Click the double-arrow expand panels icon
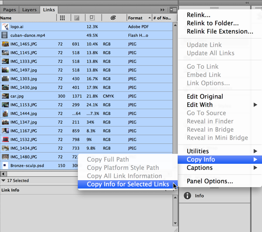The height and width of the screenshot is (232, 262). point(163,10)
